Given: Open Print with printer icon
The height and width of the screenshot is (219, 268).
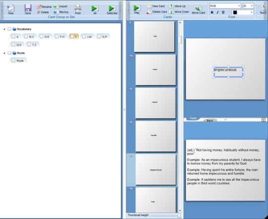Looking at the screenshot, I should [x=78, y=9].
